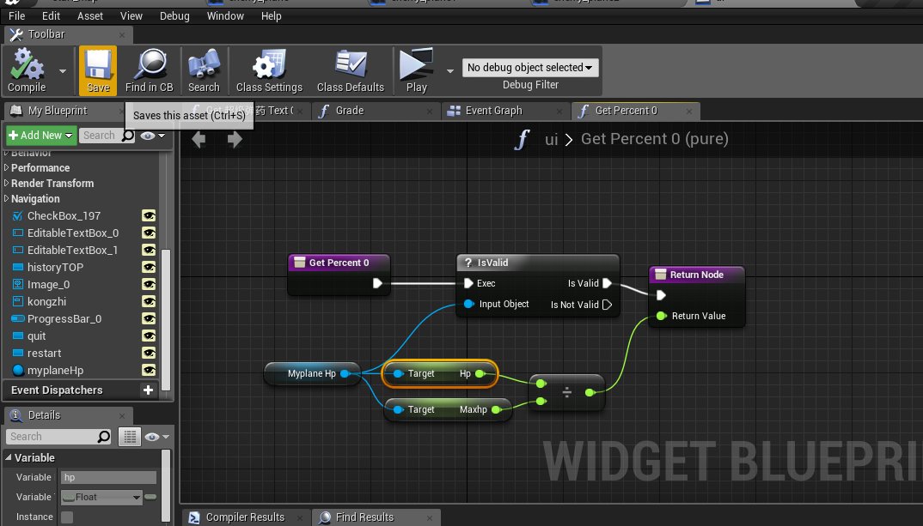Viewport: 923px width, 526px height.
Task: Close the Event Graph tab
Action: (559, 111)
